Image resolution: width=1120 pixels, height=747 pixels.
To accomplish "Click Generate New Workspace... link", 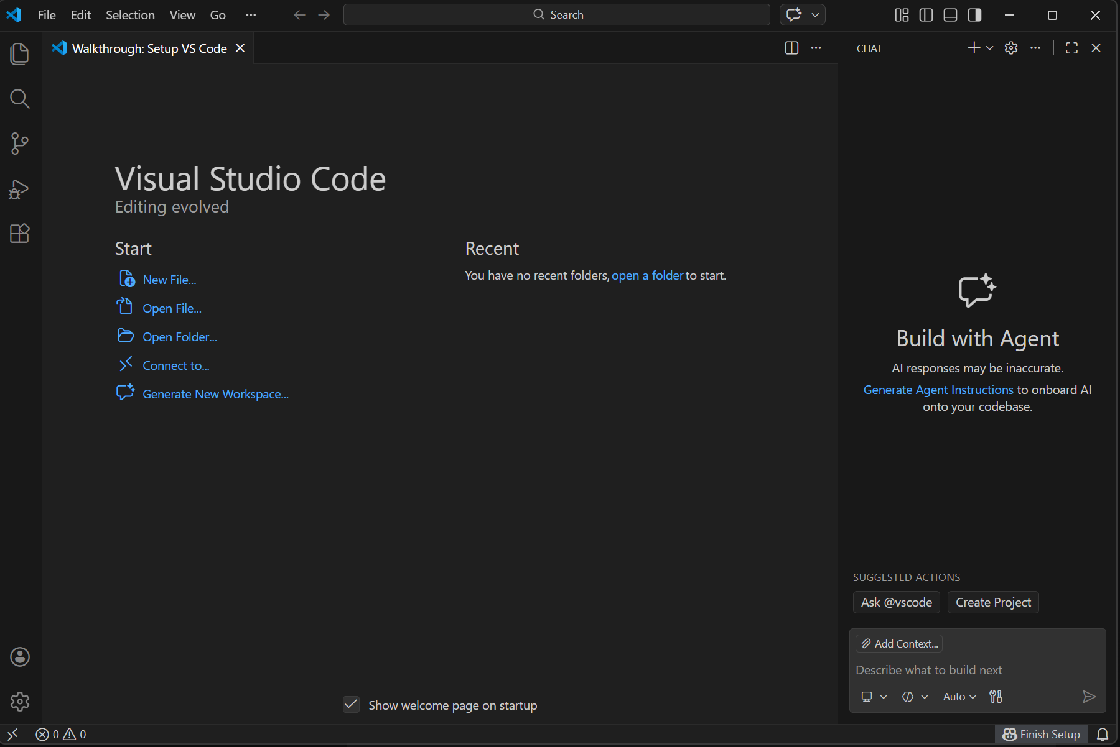I will tap(215, 394).
